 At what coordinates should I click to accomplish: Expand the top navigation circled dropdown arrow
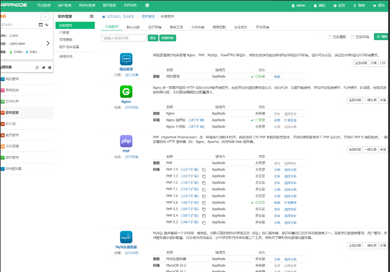147,5
